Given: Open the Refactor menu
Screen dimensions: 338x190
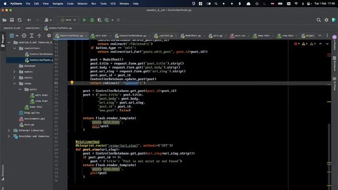Looking at the screenshot, I should coord(82,4).
